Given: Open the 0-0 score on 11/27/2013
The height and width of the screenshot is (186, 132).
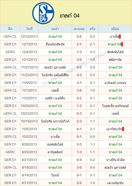Looking at the screenshot, I should coord(79,67).
